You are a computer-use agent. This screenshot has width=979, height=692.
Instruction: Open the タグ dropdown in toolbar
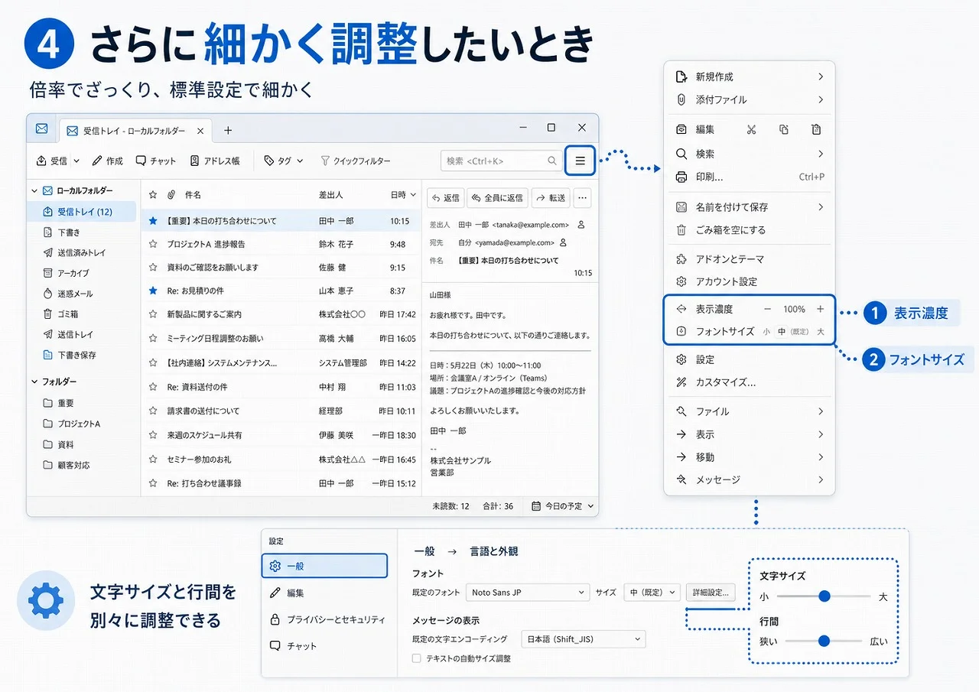click(284, 161)
